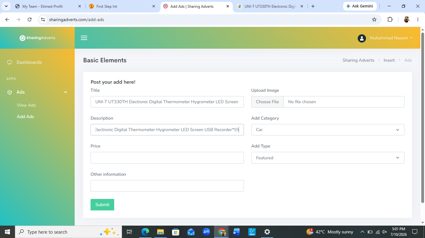Screen dimensions: 425x238
Task: Close the Add Ads | Sharing Adverts tab
Action: pyautogui.click(x=228, y=6)
